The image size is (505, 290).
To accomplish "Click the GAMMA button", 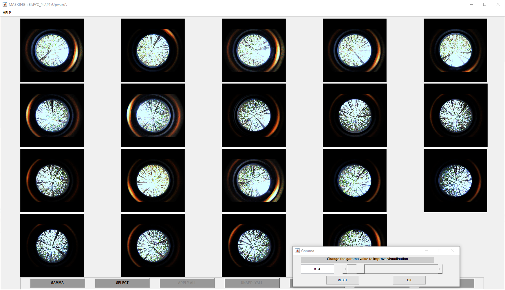I will (x=57, y=283).
